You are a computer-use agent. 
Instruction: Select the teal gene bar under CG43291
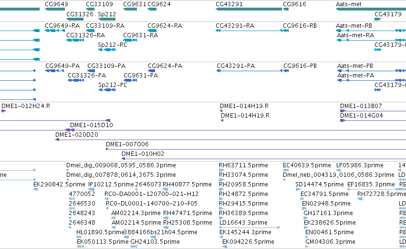coord(249,9)
